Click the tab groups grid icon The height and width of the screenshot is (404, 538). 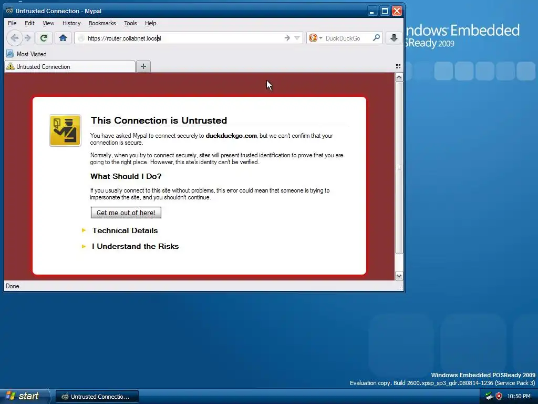[x=398, y=66]
